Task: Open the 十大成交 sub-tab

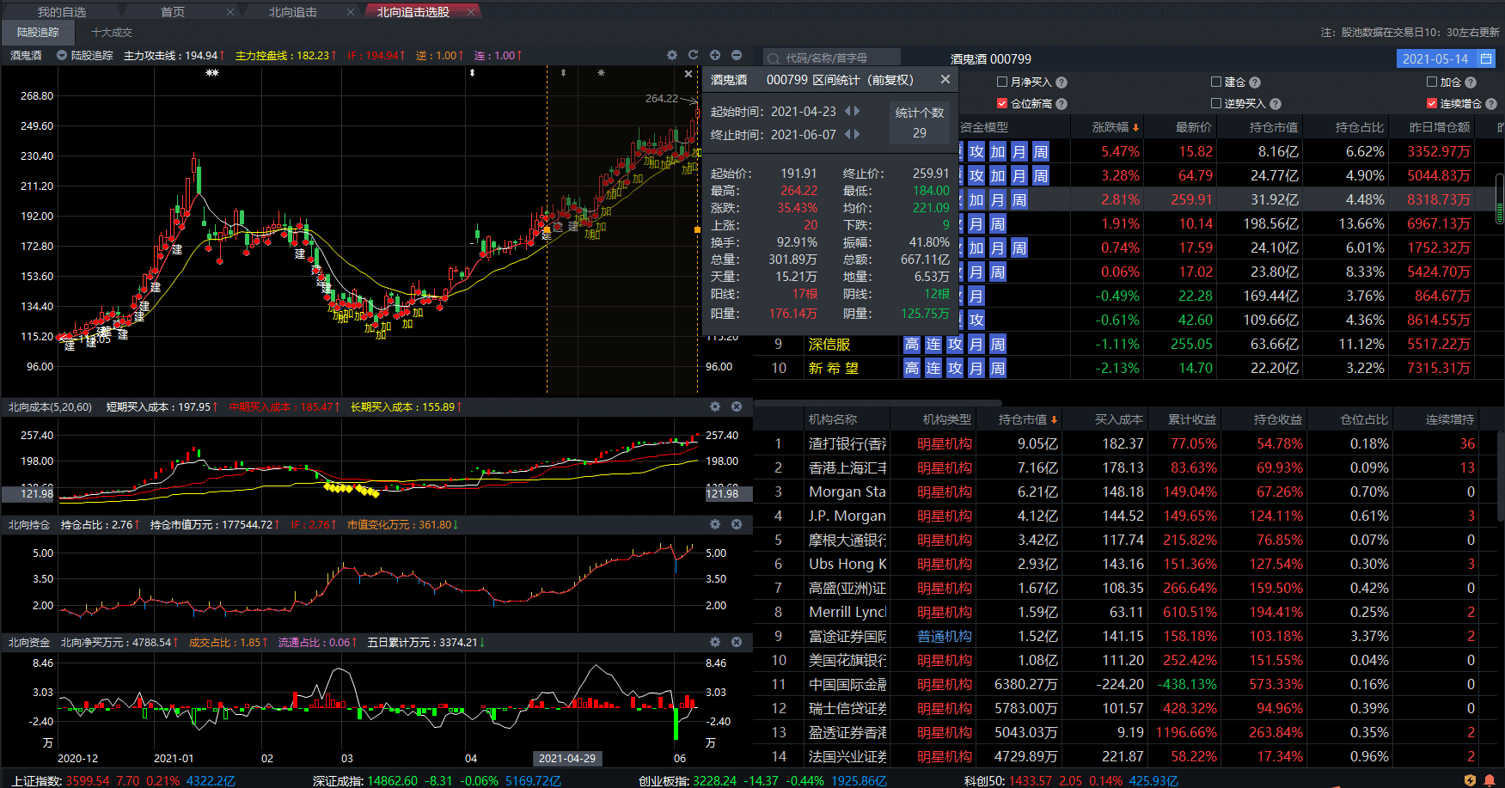Action: click(x=112, y=32)
